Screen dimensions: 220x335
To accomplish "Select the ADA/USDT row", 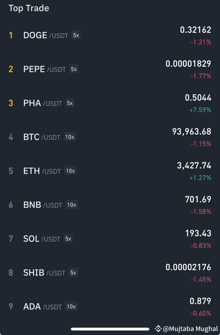I will (x=110, y=307).
